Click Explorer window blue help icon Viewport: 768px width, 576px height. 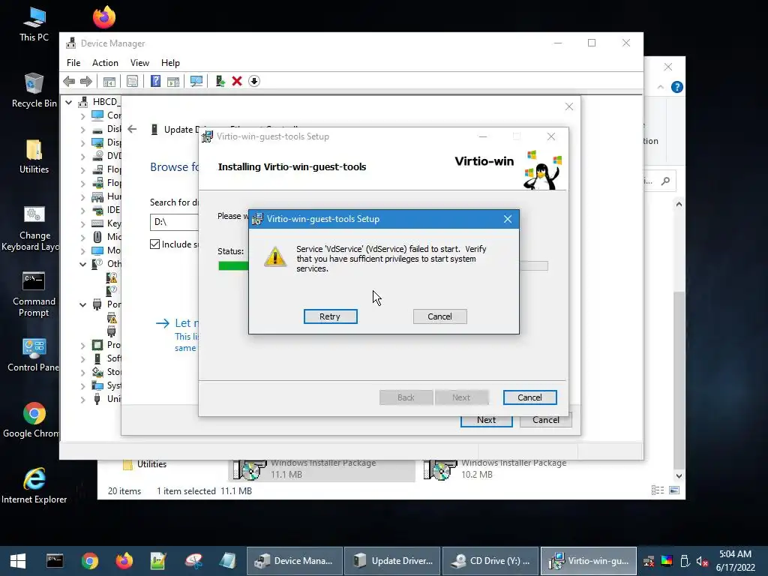pyautogui.click(x=677, y=87)
